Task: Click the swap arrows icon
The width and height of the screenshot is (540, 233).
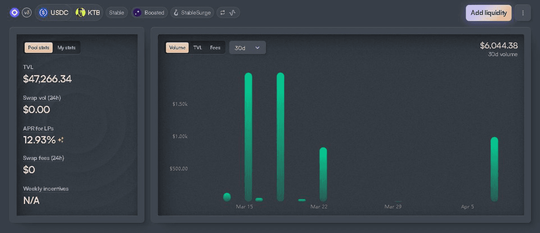Action: click(x=222, y=13)
